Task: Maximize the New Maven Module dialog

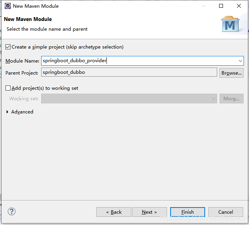Action: click(x=221, y=6)
